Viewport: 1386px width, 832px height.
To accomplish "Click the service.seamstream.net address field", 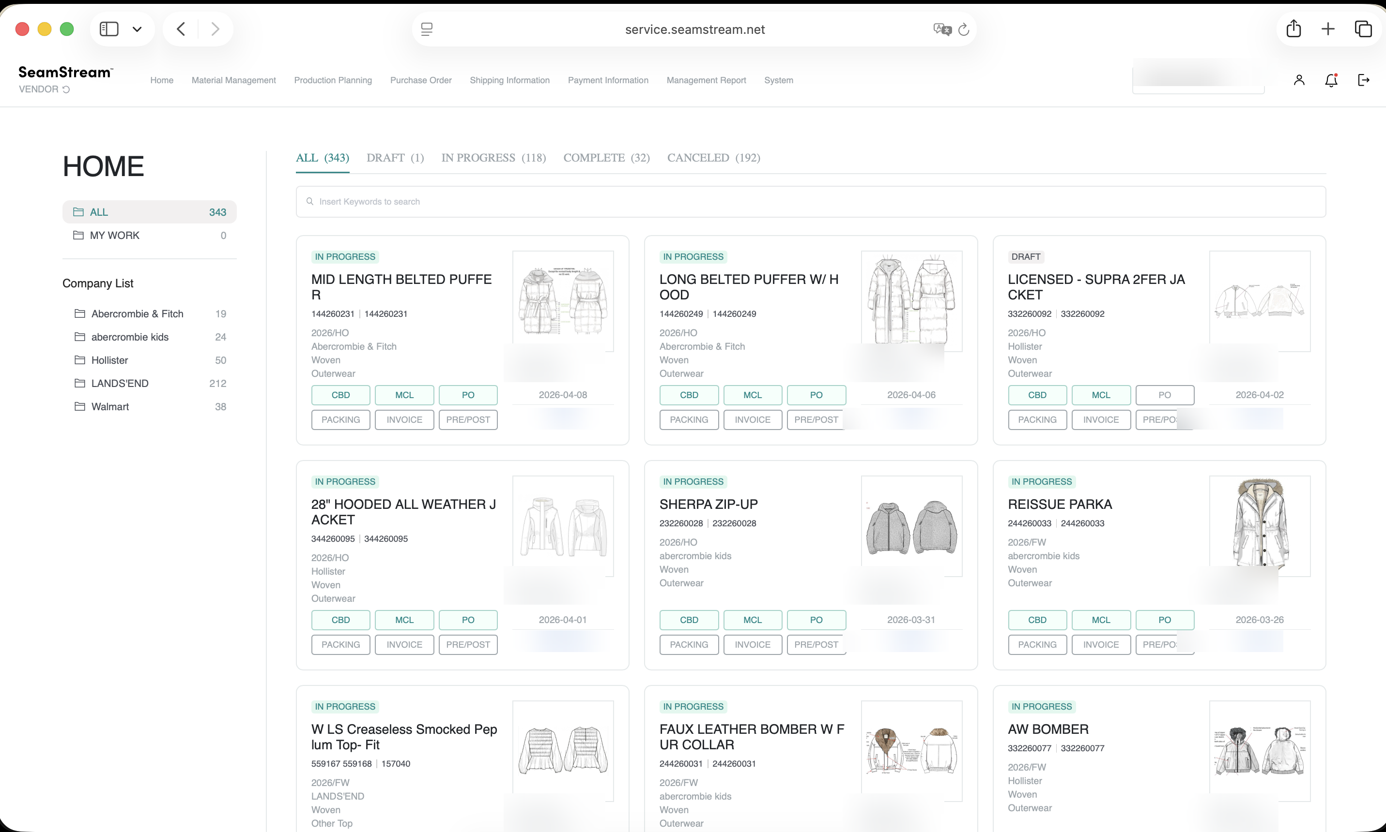I will point(694,29).
